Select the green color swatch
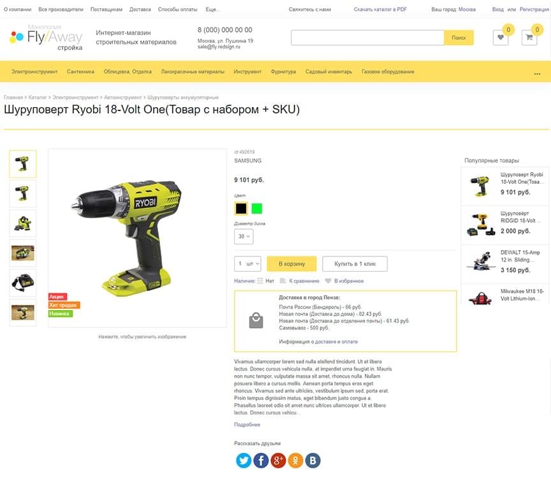Viewport: 551px width, 481px height. (257, 209)
